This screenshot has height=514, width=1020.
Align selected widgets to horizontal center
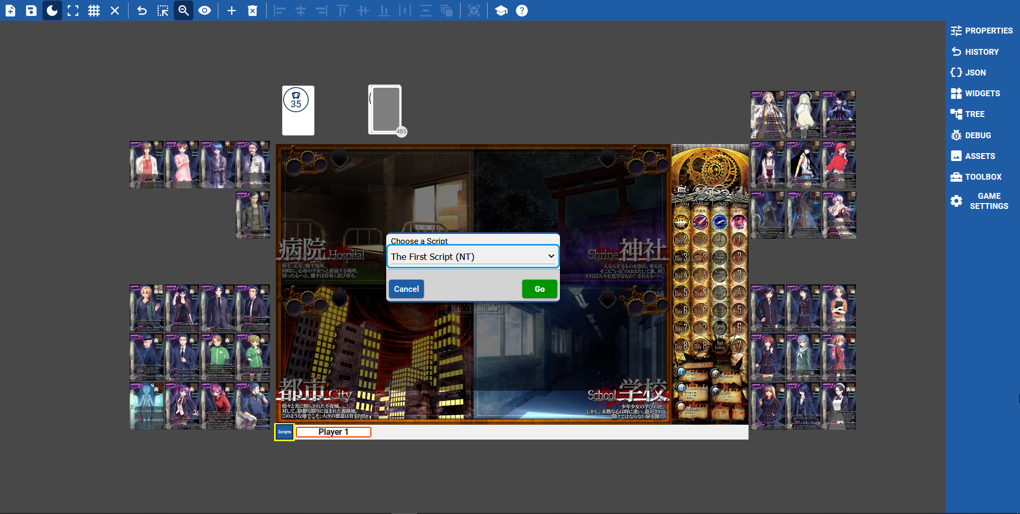tap(301, 11)
